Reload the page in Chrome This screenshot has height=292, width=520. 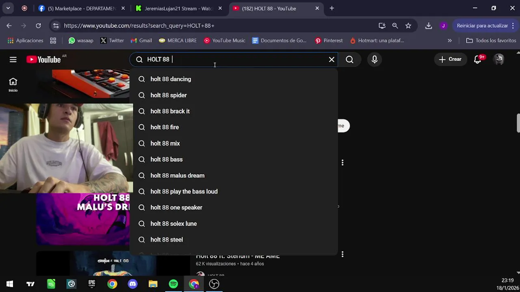click(38, 26)
